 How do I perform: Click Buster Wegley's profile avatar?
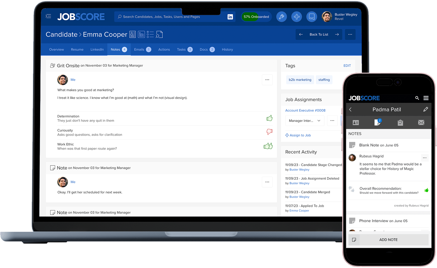click(327, 17)
